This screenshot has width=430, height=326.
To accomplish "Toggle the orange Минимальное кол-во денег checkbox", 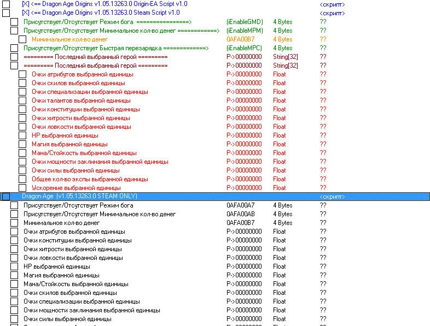I will click(x=22, y=39).
